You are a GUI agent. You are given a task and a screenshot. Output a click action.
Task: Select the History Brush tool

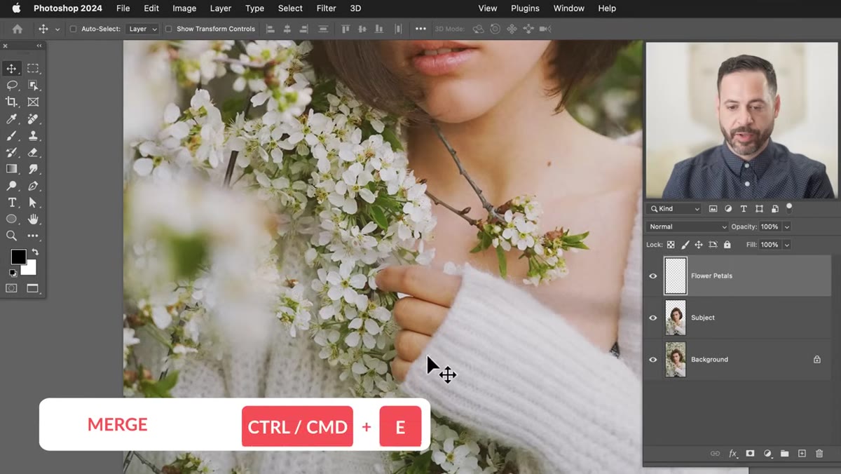tap(11, 152)
